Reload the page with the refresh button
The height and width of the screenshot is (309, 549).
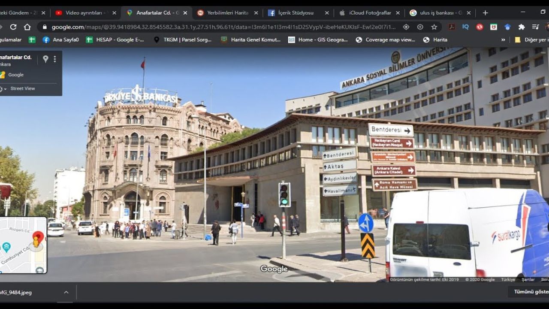[x=13, y=27]
